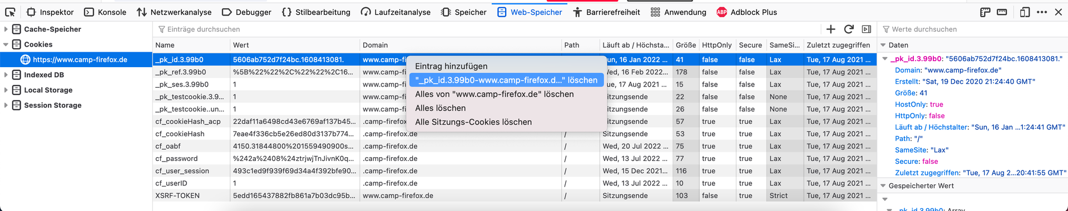
Task: Expand the Cache-Speicher tree node
Action: [x=6, y=29]
